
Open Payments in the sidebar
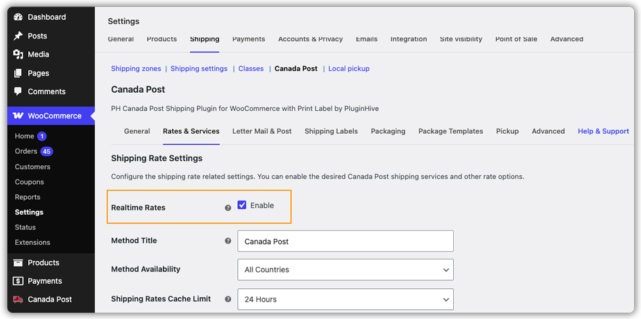click(x=45, y=281)
